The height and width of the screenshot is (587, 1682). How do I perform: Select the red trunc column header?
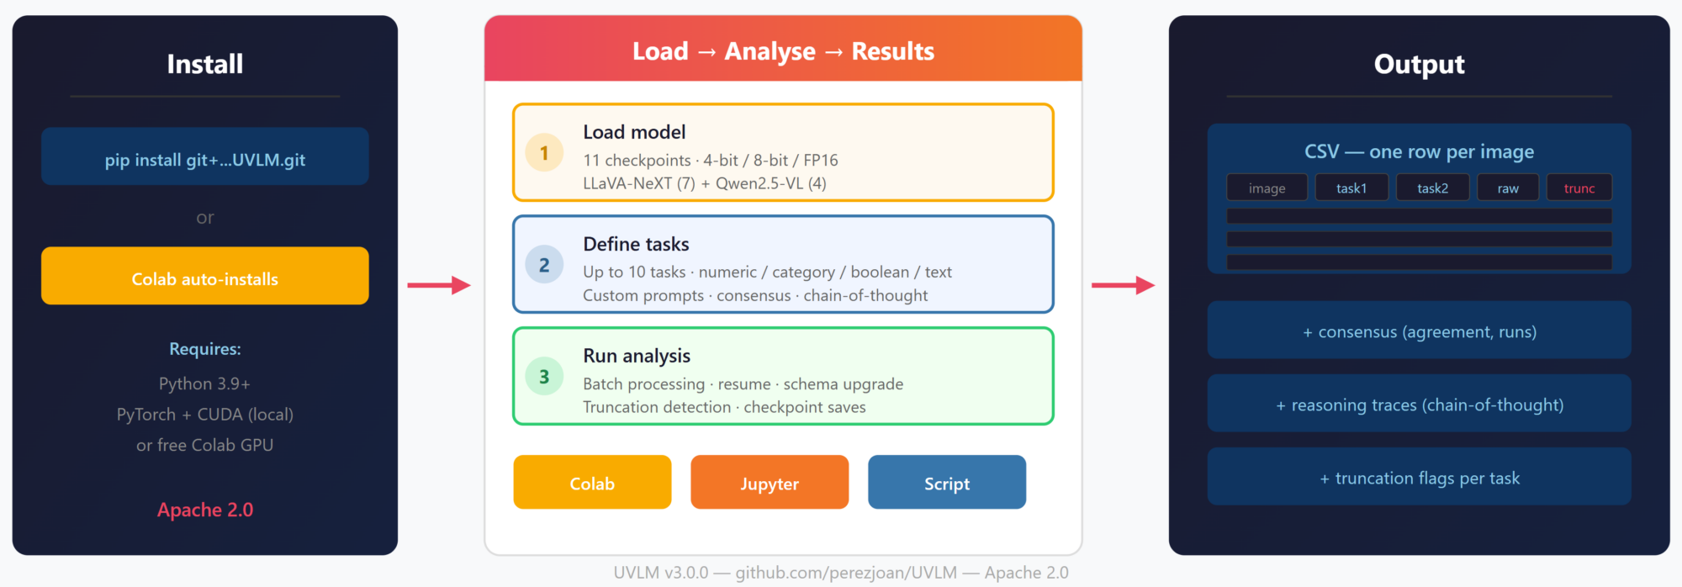pyautogui.click(x=1579, y=188)
